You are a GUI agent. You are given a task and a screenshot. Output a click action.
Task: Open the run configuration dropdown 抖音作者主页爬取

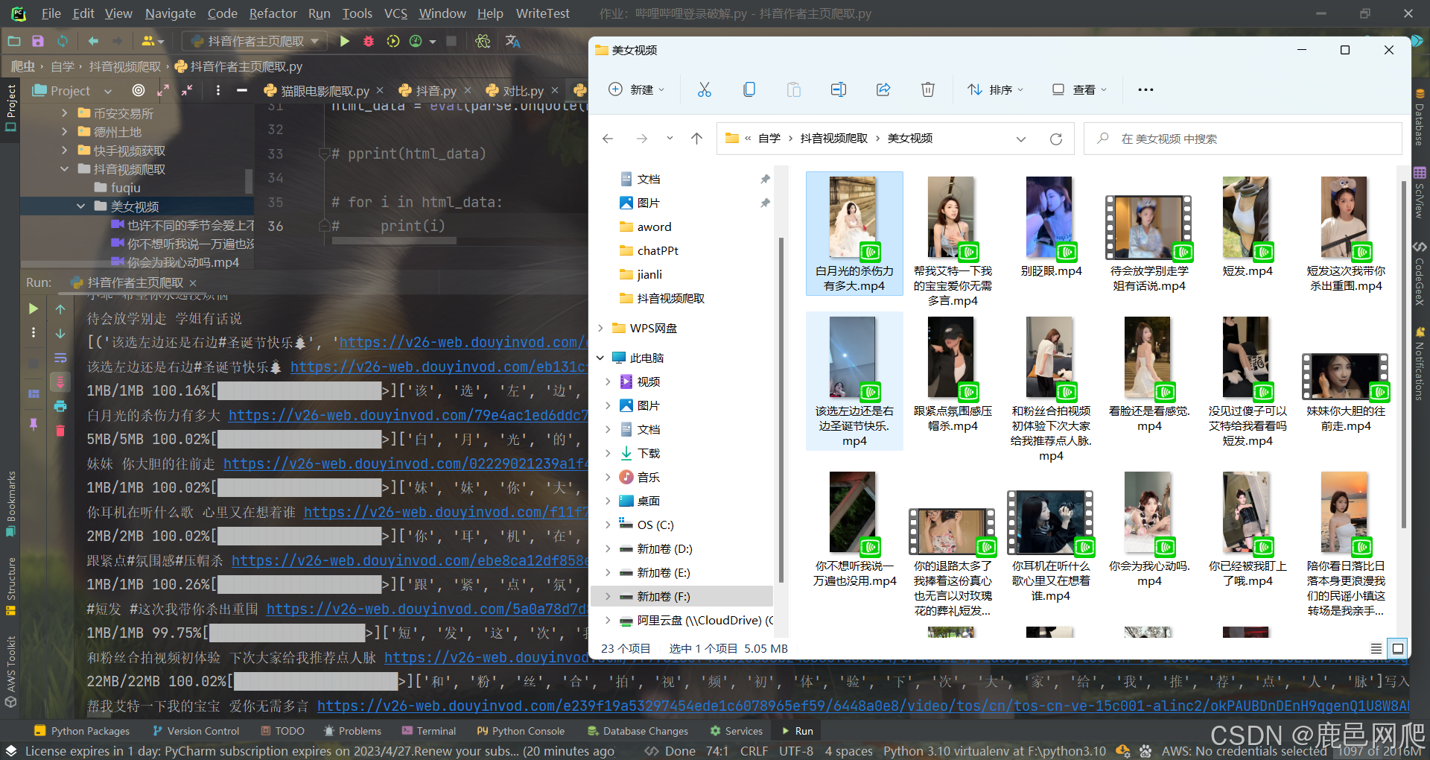[x=256, y=41]
